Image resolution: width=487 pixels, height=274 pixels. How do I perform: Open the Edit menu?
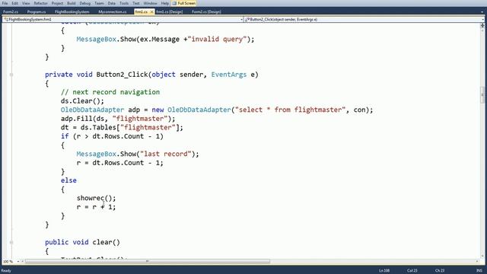point(14,3)
